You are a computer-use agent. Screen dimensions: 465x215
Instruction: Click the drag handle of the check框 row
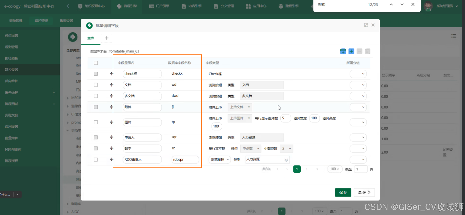coord(111,74)
